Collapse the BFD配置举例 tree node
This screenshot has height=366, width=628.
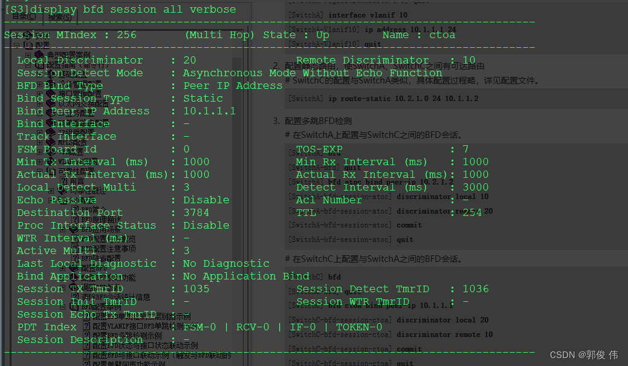click(x=63, y=307)
